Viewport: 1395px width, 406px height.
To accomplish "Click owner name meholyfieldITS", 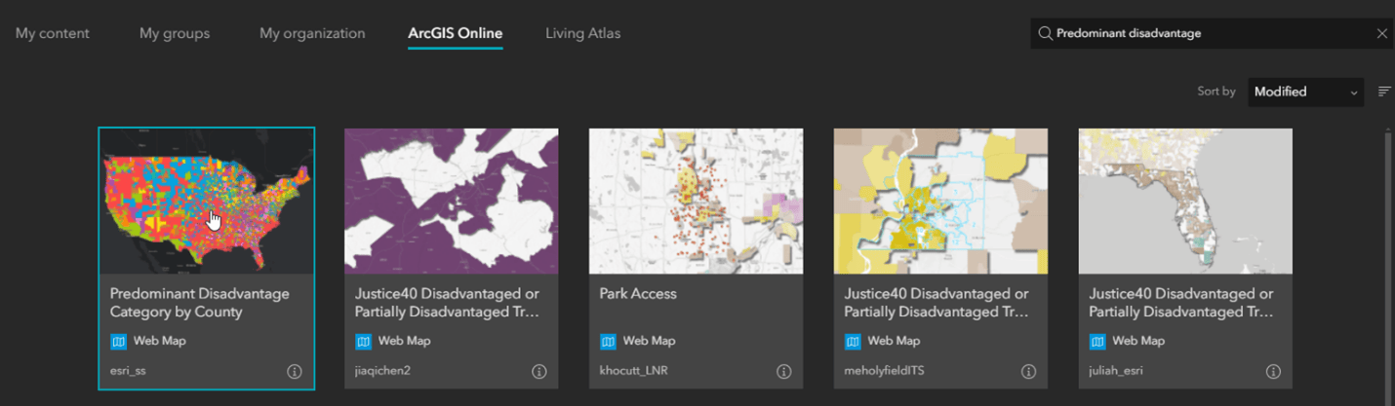I will 886,371.
